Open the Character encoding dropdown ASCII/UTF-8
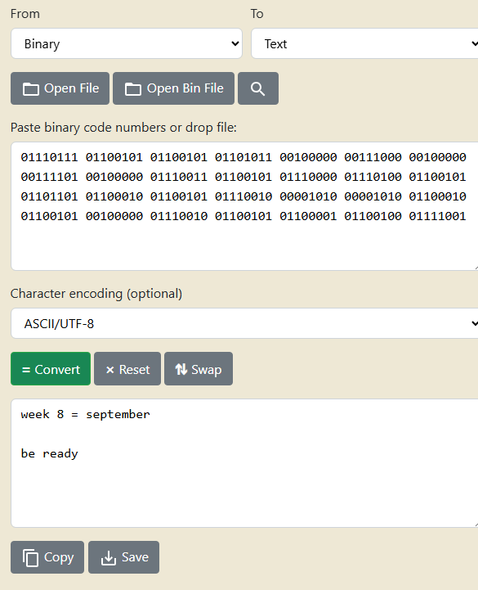Viewport: 478px width, 590px height. pyautogui.click(x=244, y=323)
